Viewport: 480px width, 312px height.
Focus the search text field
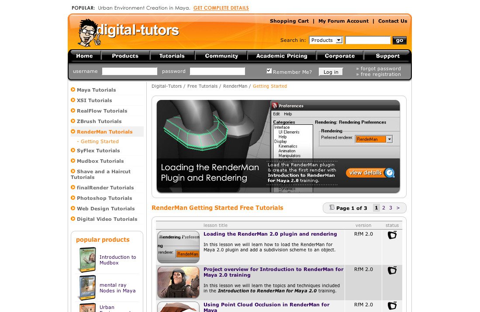(368, 40)
